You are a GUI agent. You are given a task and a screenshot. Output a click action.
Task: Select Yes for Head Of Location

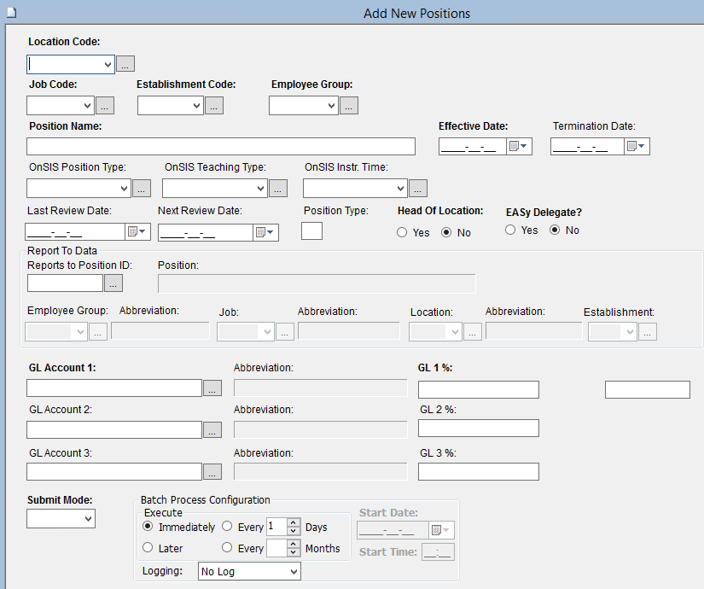coord(402,233)
